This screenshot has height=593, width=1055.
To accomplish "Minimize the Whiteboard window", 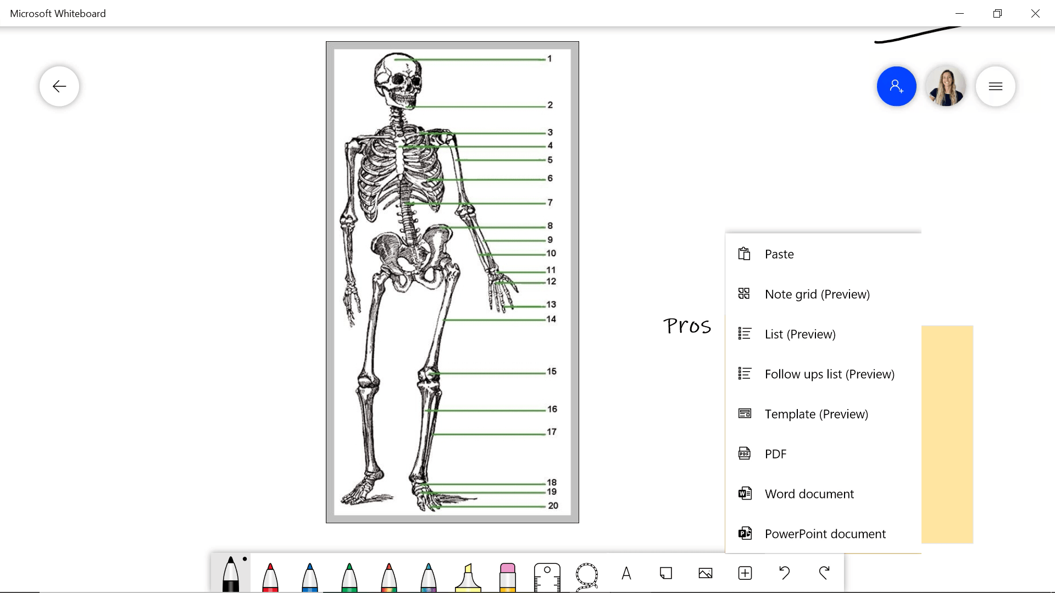I will 959,13.
